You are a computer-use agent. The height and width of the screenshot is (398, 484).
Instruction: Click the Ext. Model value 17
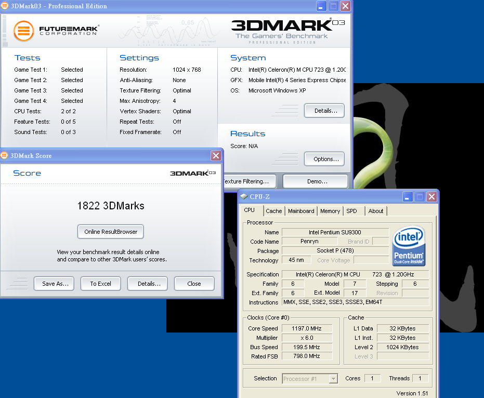click(355, 293)
